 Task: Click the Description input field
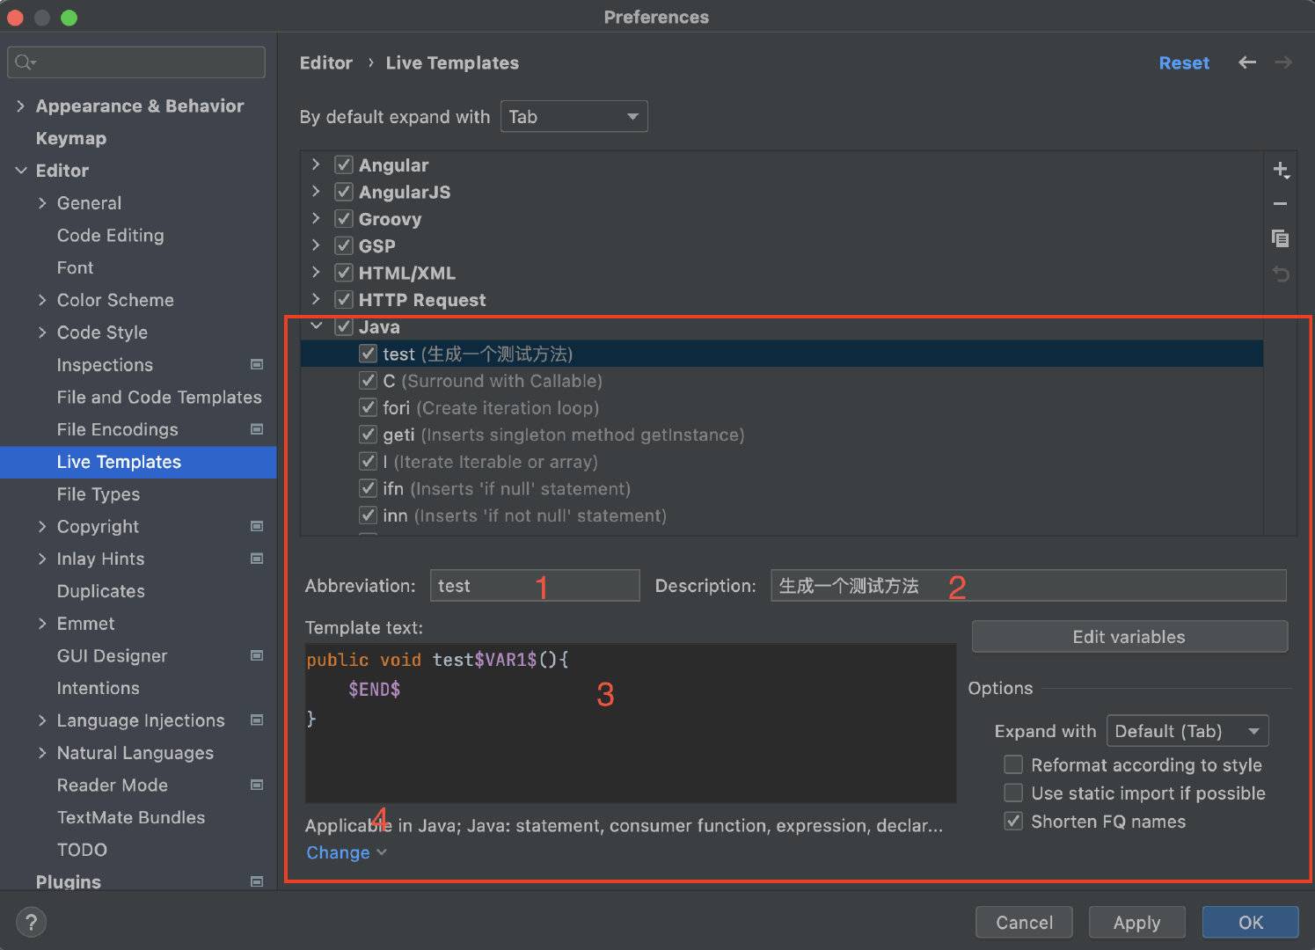(1028, 586)
